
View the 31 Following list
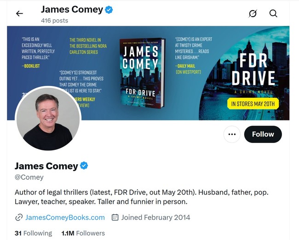click(34, 233)
